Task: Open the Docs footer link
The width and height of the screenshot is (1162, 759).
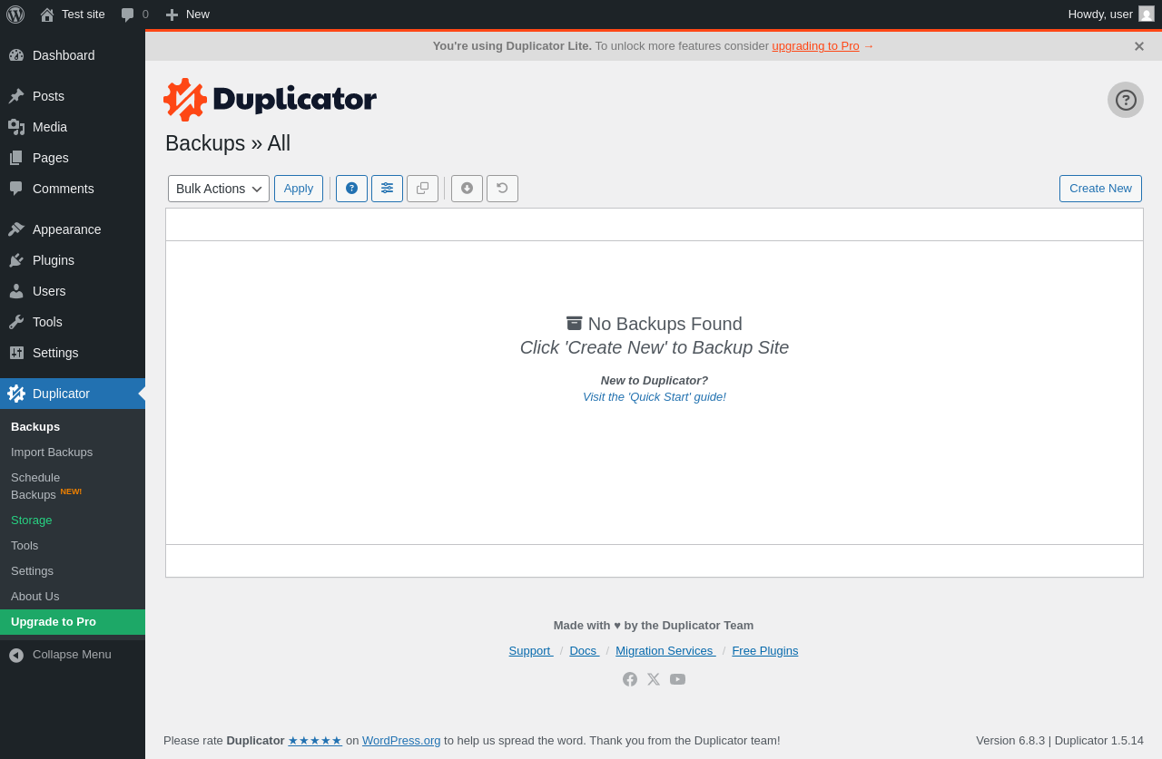Action: pyautogui.click(x=585, y=651)
